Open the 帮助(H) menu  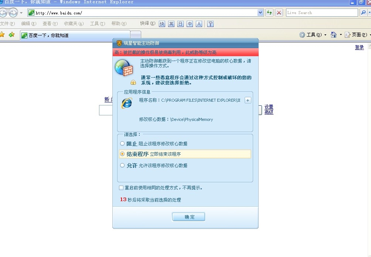click(119, 23)
